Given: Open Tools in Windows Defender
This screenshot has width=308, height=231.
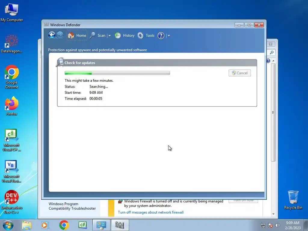Looking at the screenshot, I should (x=146, y=35).
